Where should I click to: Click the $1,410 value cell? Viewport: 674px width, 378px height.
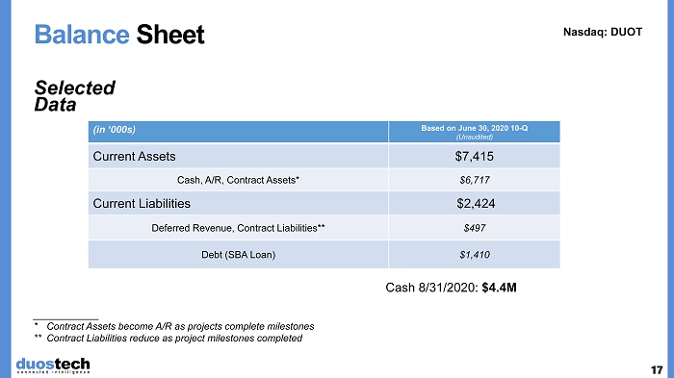pos(474,254)
